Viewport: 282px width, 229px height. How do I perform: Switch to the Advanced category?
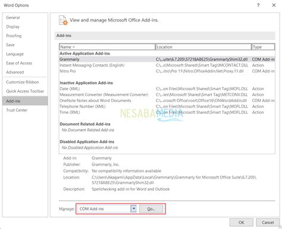tap(25, 72)
